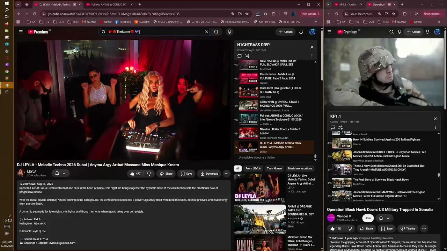Show hidden bookmarks overflow in right browser
The width and height of the screenshot is (447, 251).
pyautogui.click(x=439, y=22)
